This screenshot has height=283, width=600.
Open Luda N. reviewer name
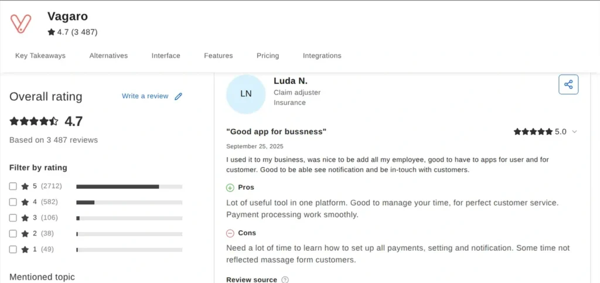coord(290,81)
